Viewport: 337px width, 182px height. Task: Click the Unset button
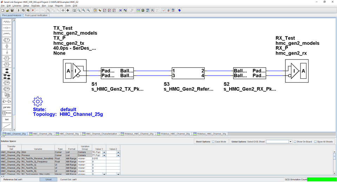coord(48,180)
